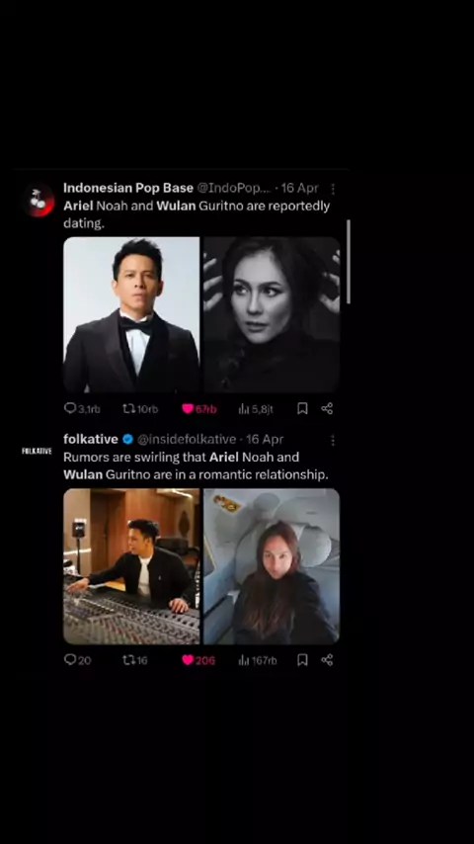Open the folkative profile avatar logo
This screenshot has height=844, width=474.
(x=38, y=451)
